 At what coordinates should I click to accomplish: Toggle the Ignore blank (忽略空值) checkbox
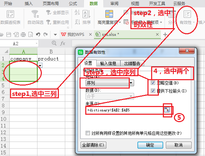[153, 83]
